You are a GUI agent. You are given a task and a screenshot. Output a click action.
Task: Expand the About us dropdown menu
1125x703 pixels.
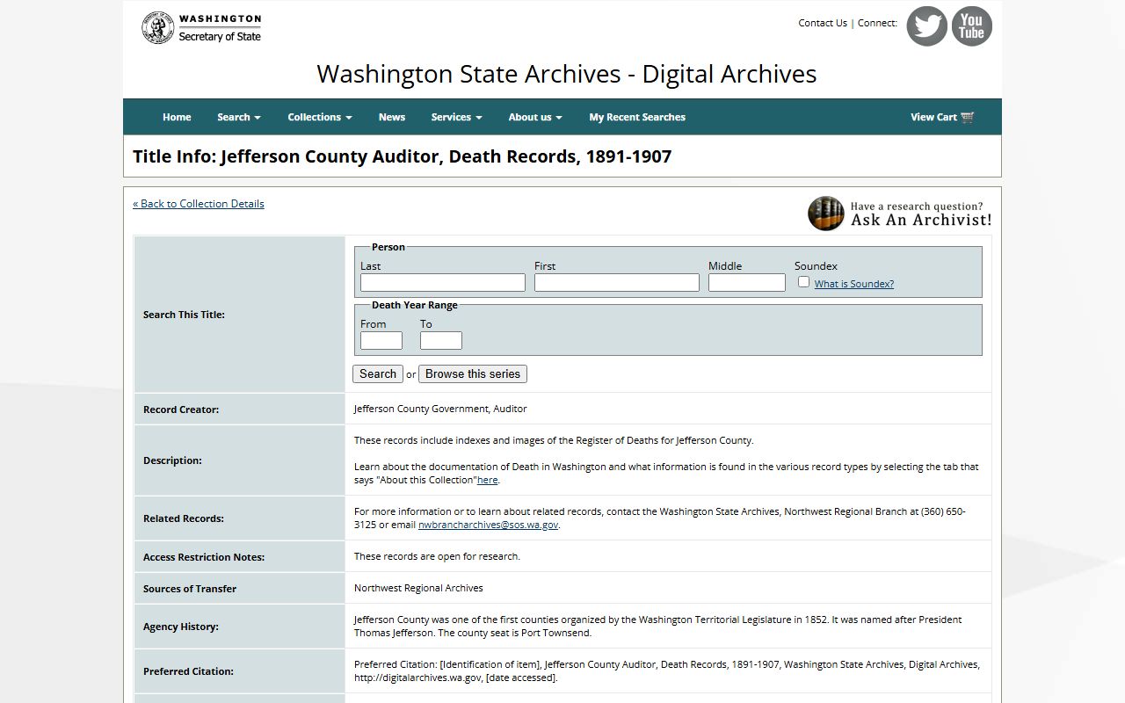(x=535, y=117)
